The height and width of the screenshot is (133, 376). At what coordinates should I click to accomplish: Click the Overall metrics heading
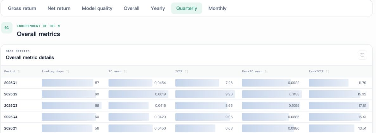[x=38, y=34]
